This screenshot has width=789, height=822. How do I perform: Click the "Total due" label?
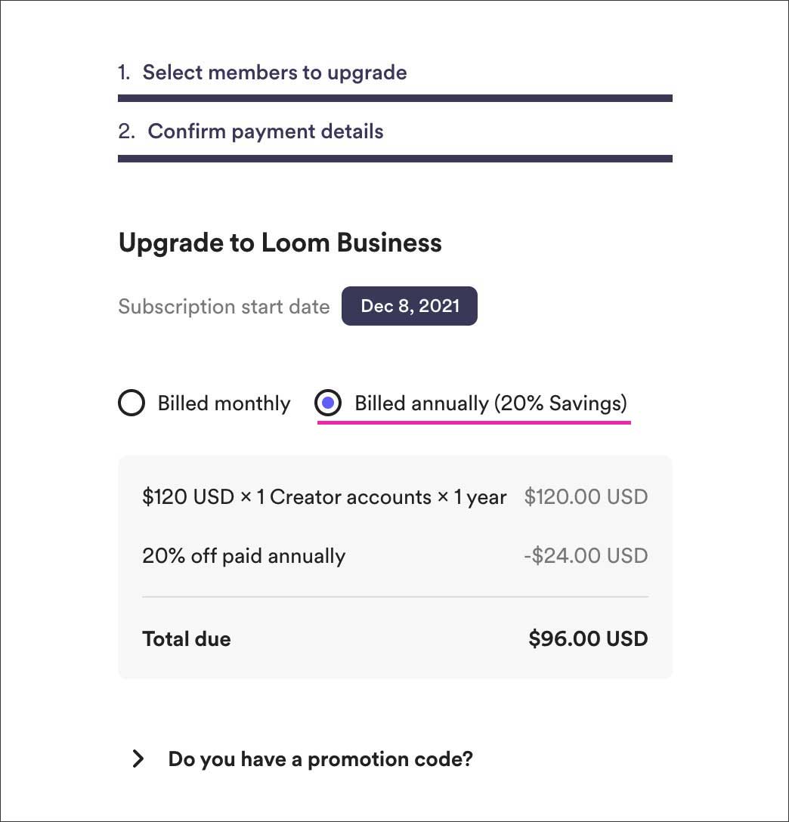187,639
